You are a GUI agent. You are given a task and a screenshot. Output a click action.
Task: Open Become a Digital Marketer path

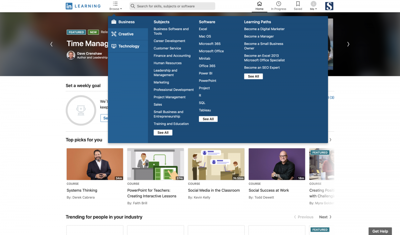point(264,29)
